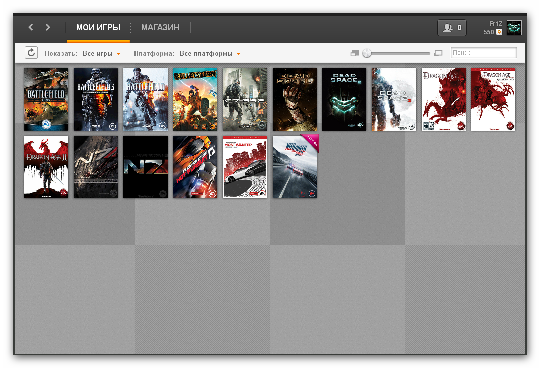Select the Battlefield 4 game cover
540x368 pixels.
pos(146,99)
